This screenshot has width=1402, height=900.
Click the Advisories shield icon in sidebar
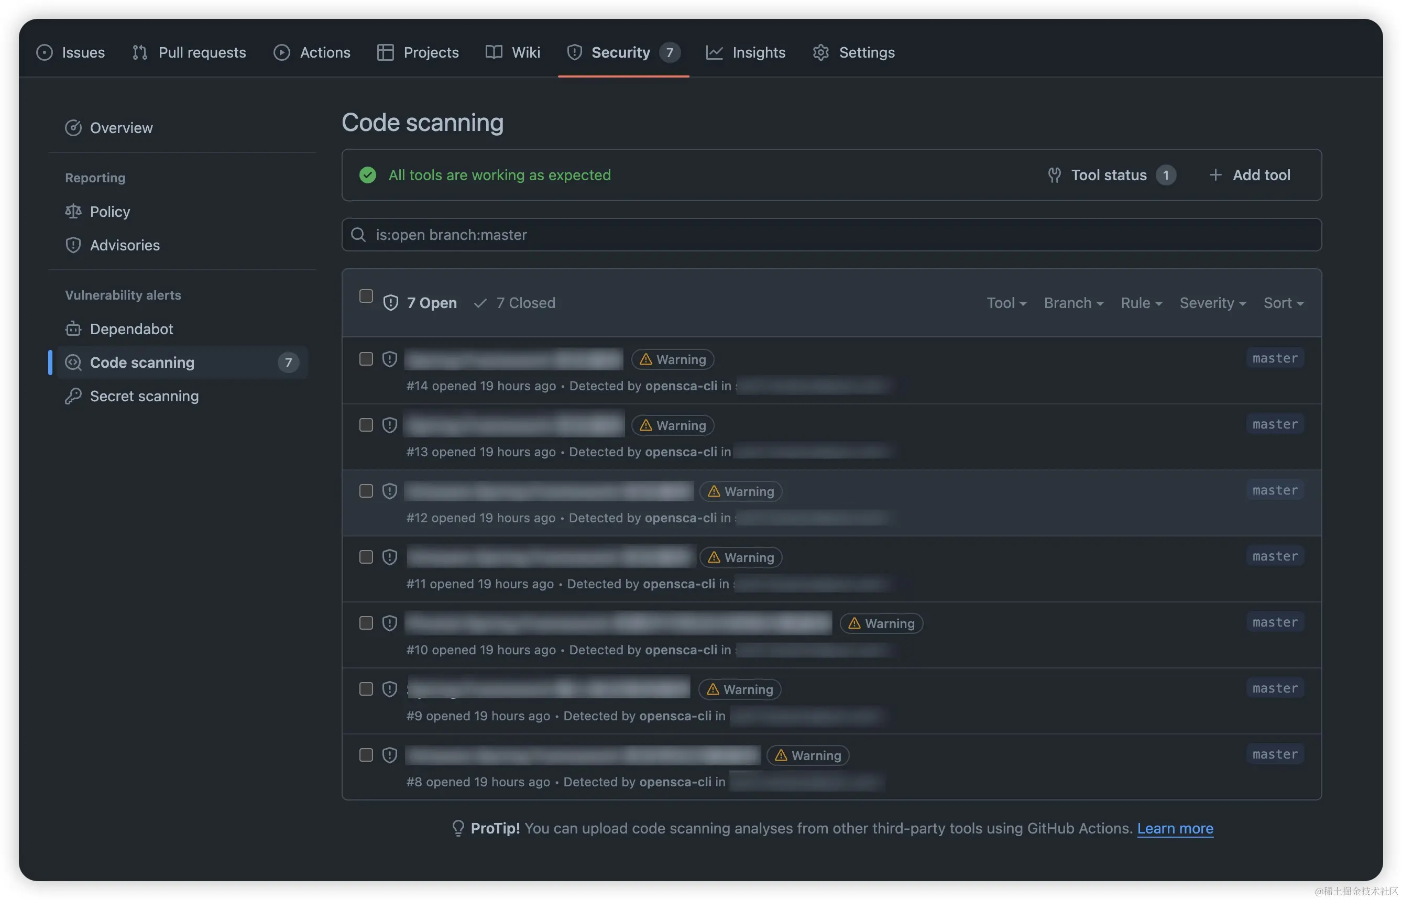(x=73, y=246)
